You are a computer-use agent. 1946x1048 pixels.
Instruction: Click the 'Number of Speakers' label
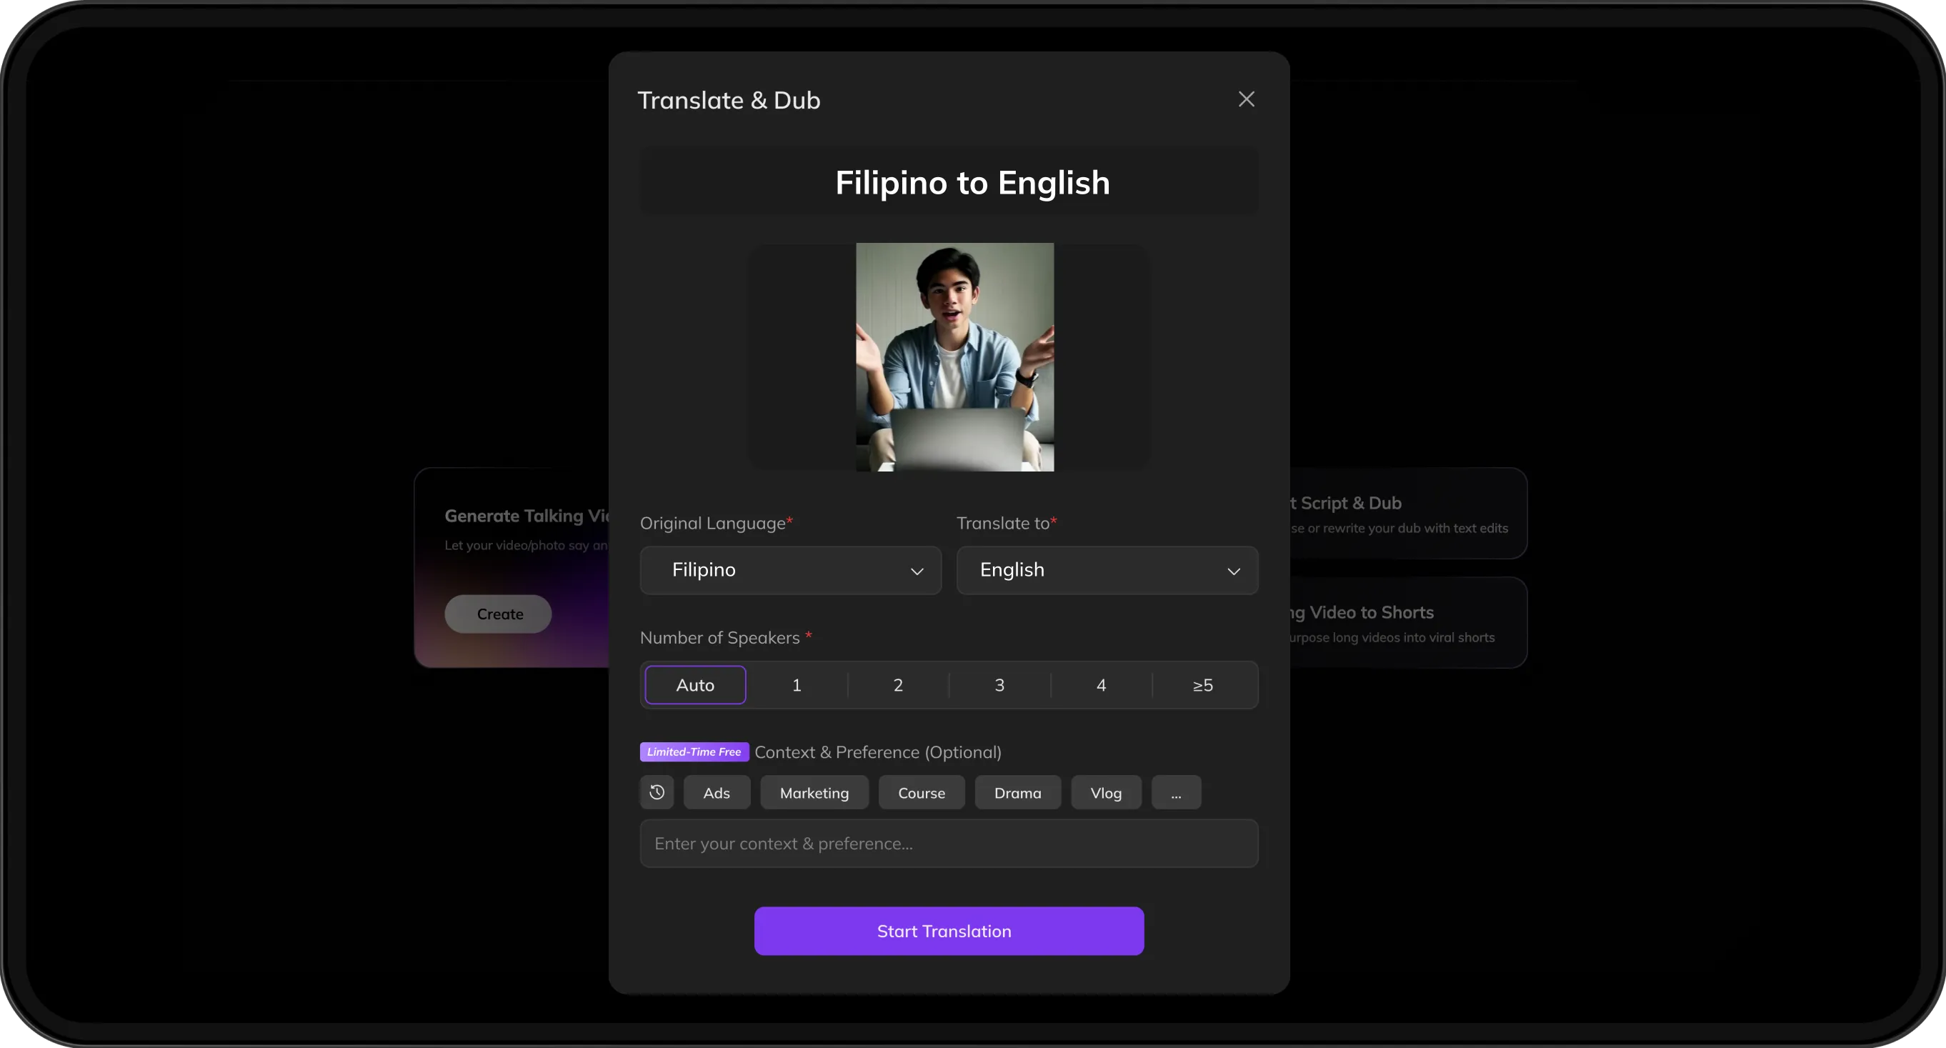pos(719,638)
